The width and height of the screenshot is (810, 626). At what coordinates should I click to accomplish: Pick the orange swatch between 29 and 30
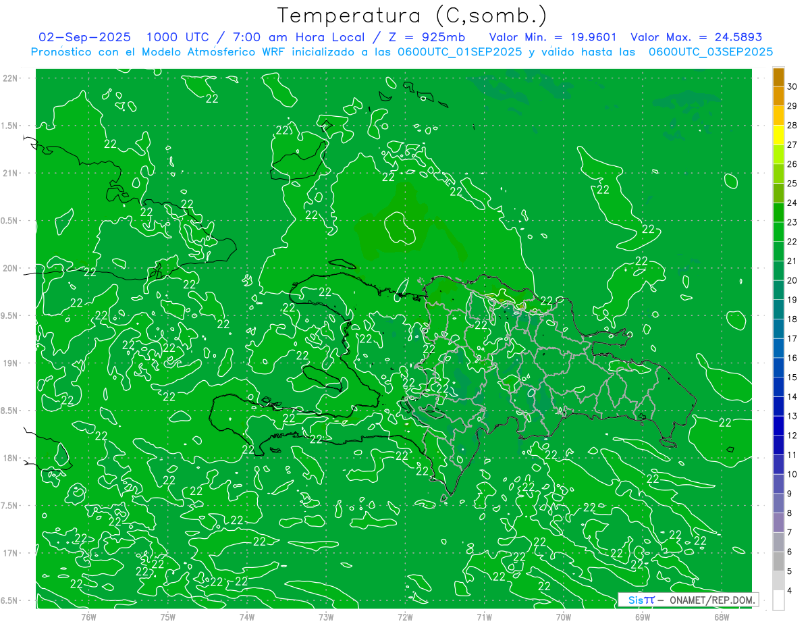coord(778,97)
